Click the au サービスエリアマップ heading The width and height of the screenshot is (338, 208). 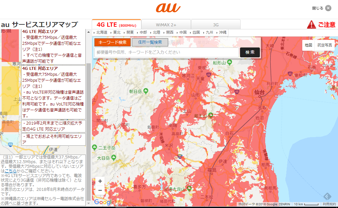point(39,24)
